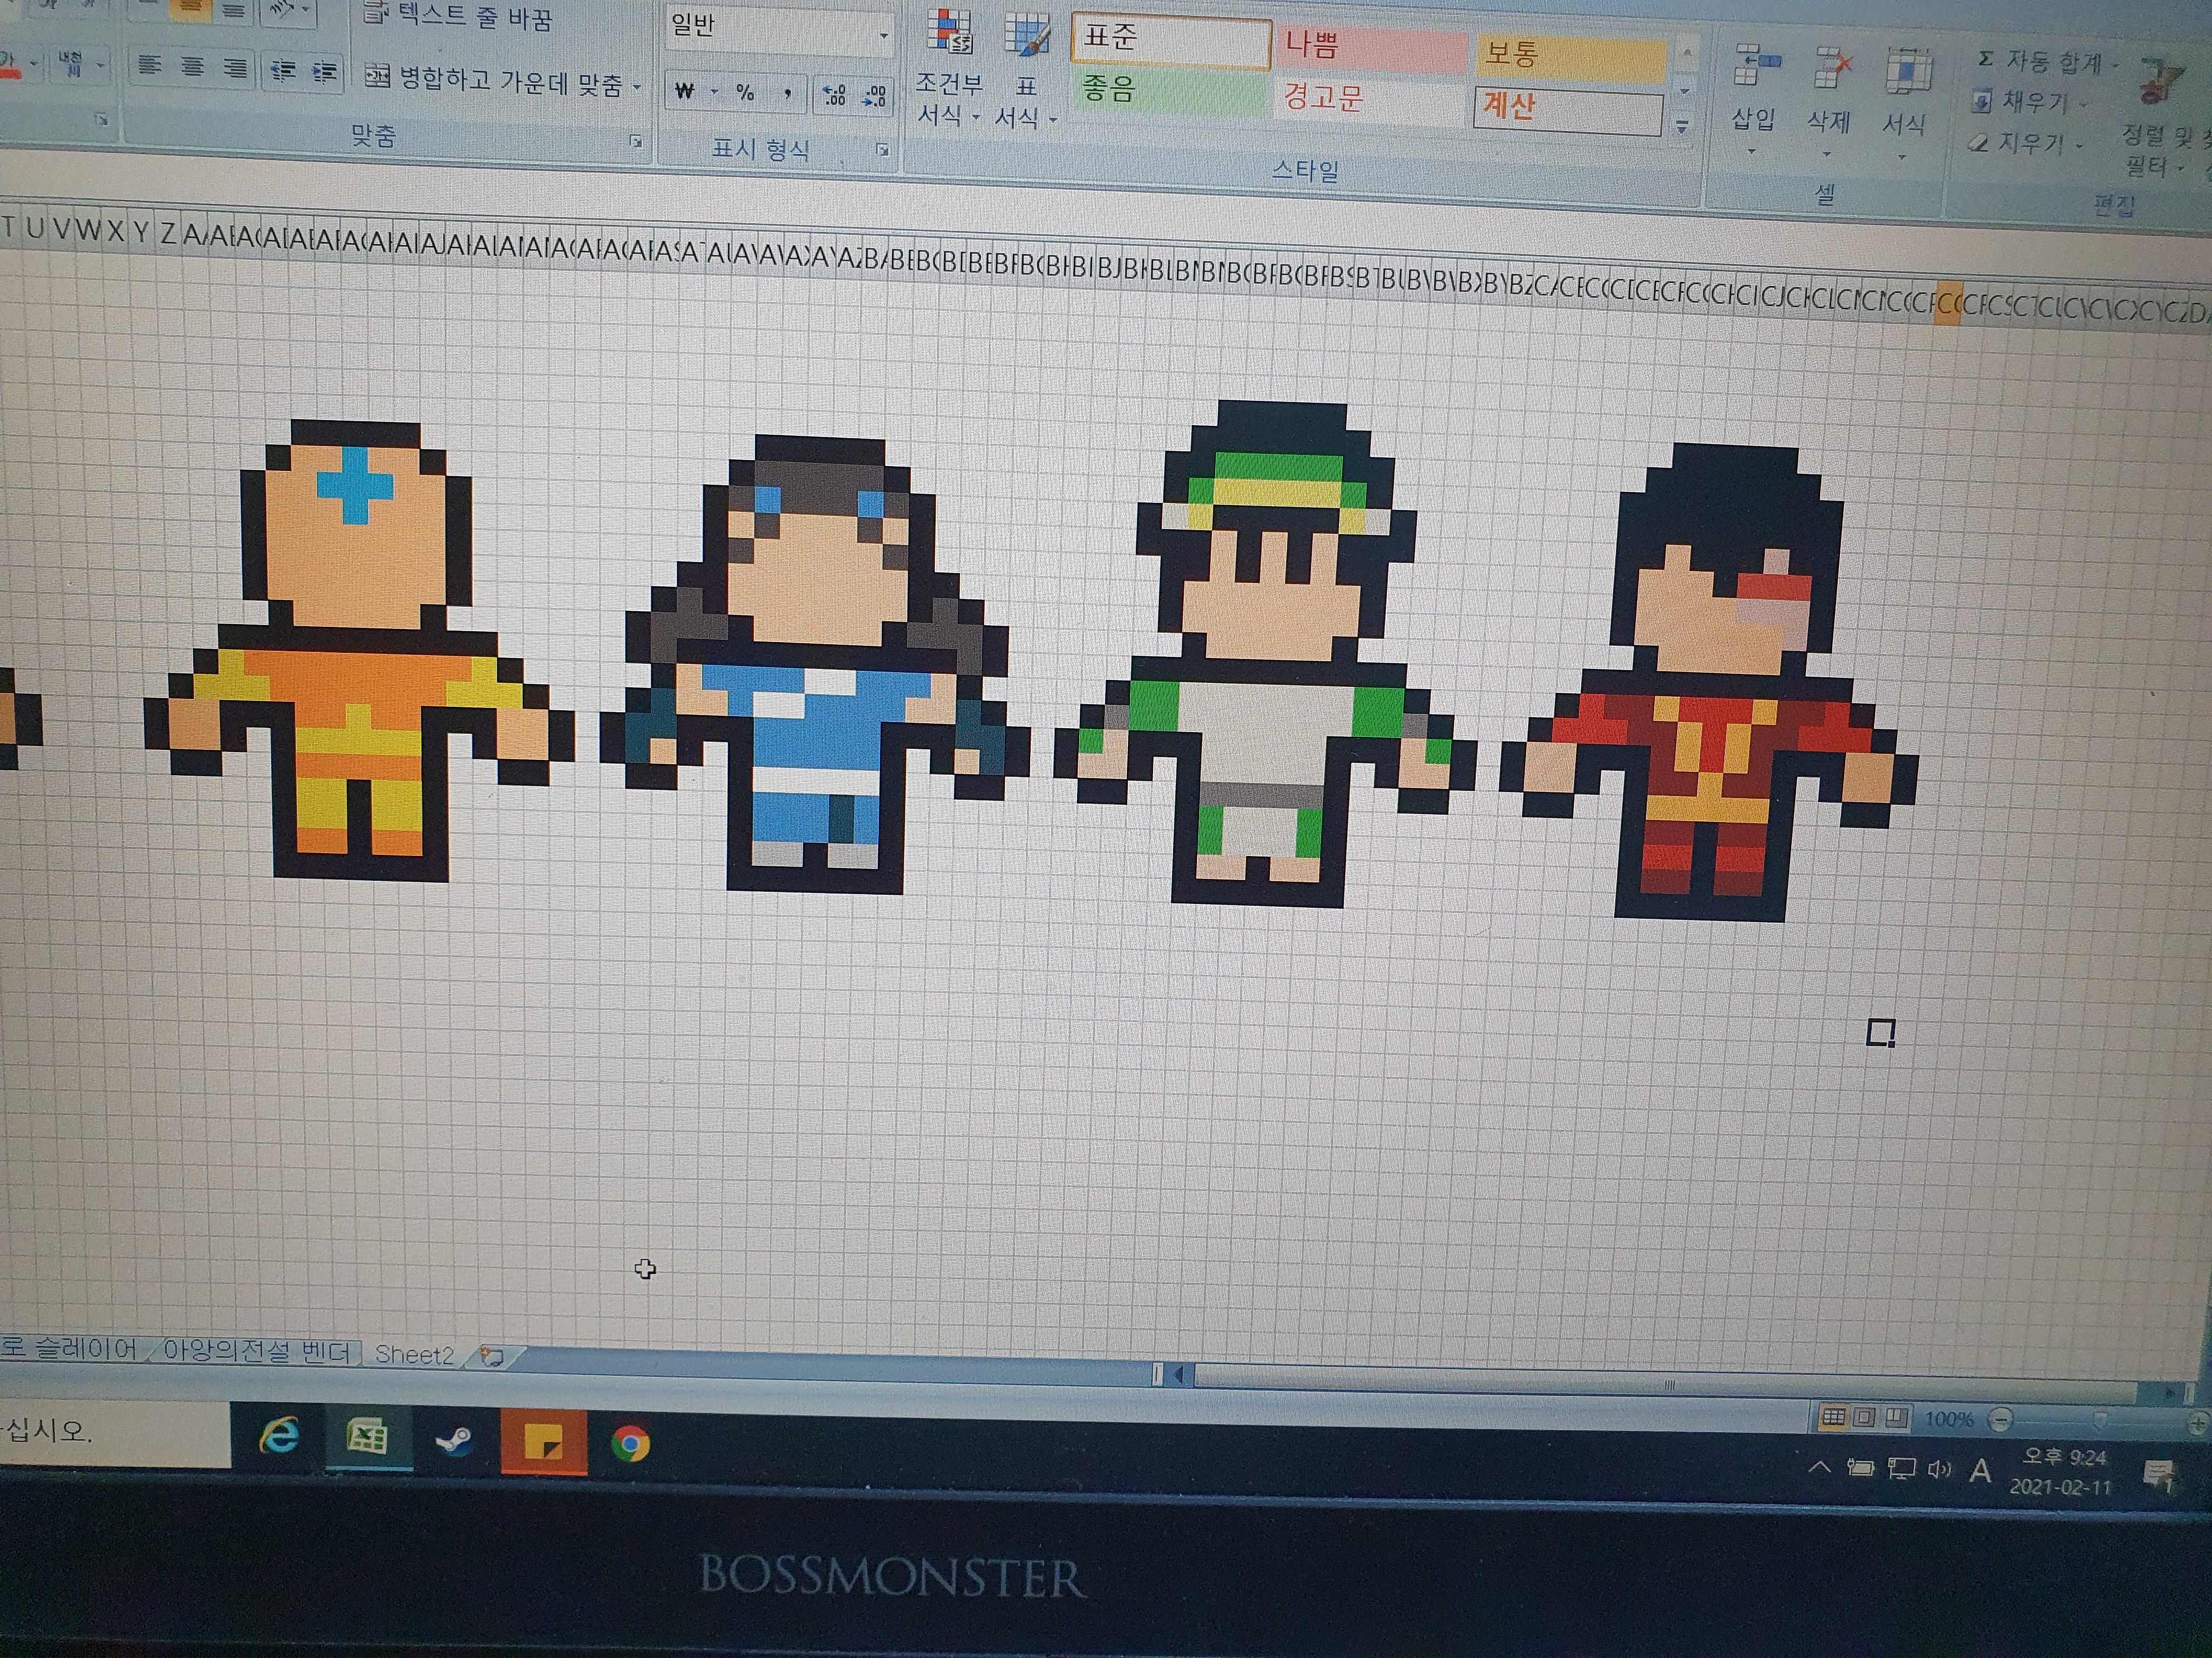Expand the styles gallery more arrow
2212x1658 pixels.
point(1682,127)
